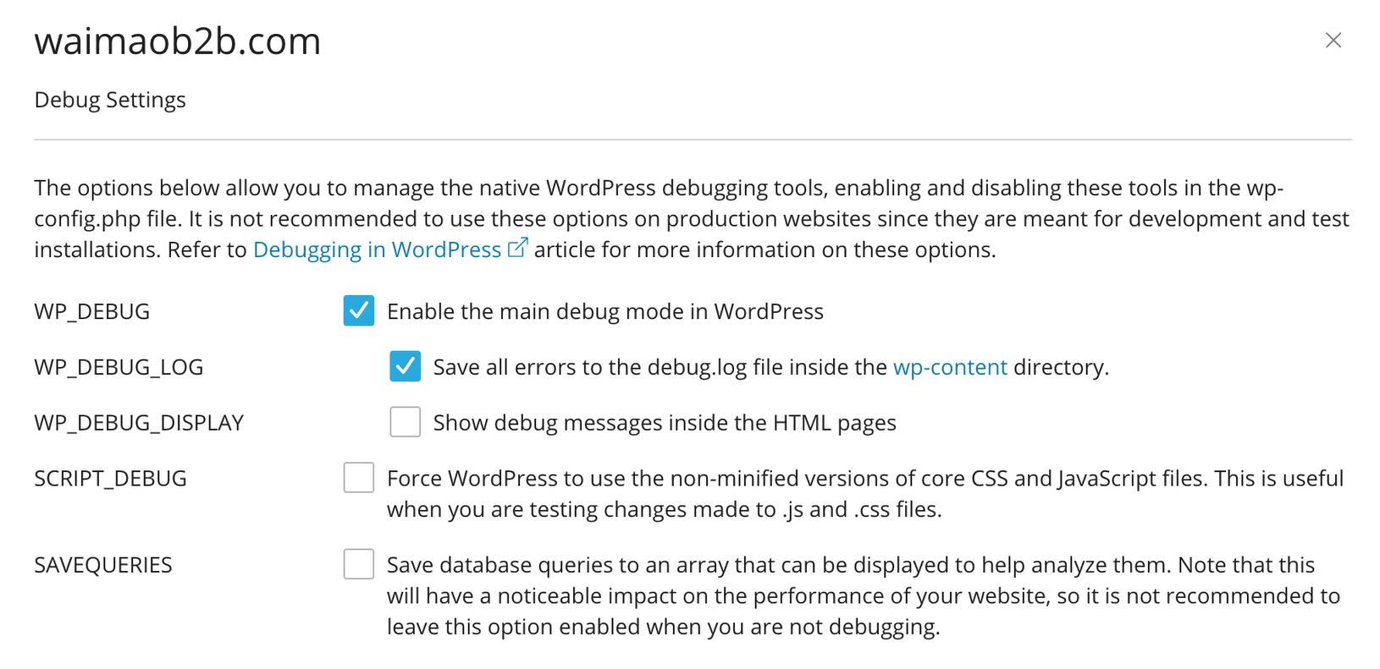Click the enable main debug mode description text
1380x669 pixels.
(604, 310)
